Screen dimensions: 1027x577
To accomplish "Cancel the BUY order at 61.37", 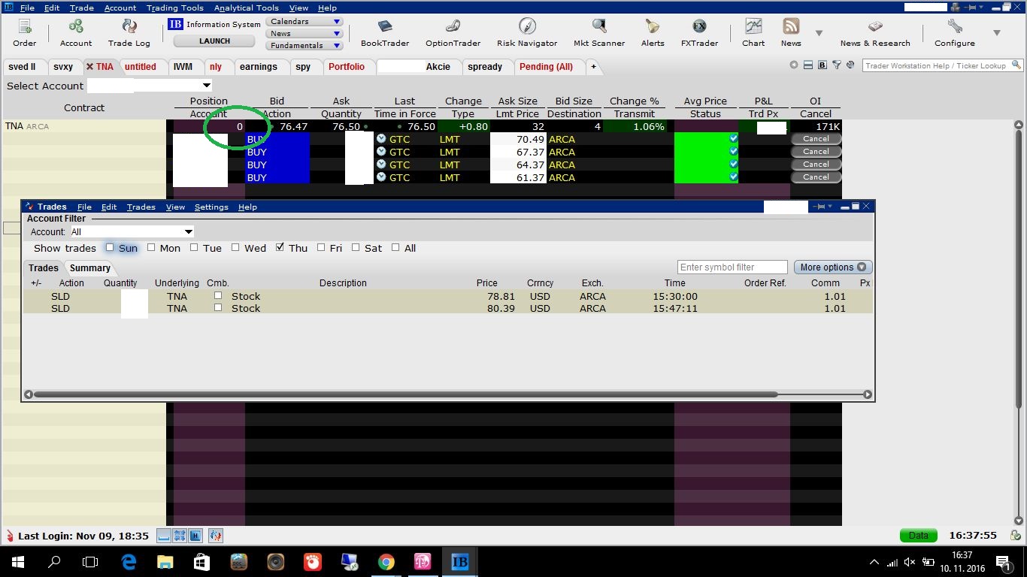I will click(816, 177).
